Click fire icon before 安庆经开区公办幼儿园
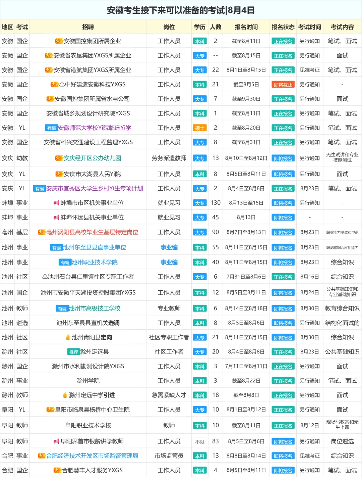 [x=59, y=158]
